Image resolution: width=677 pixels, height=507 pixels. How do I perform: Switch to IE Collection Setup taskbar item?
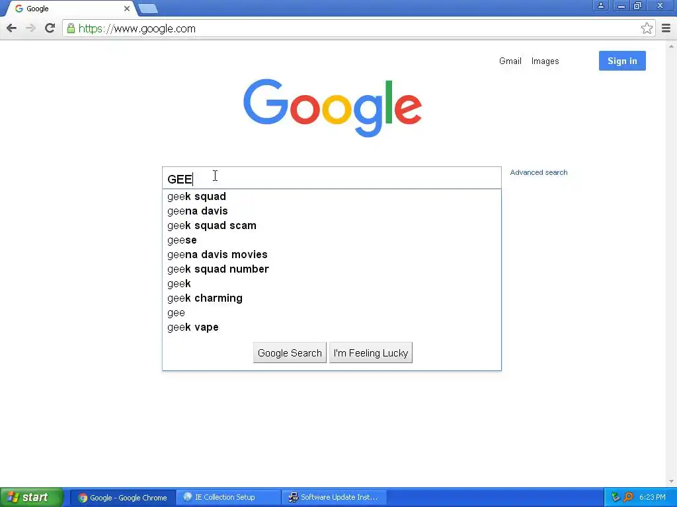click(229, 498)
